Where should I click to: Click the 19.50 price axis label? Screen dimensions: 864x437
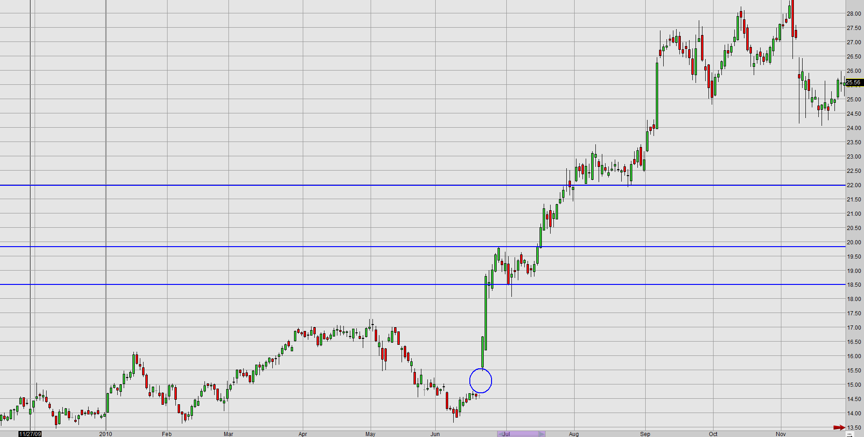point(853,257)
